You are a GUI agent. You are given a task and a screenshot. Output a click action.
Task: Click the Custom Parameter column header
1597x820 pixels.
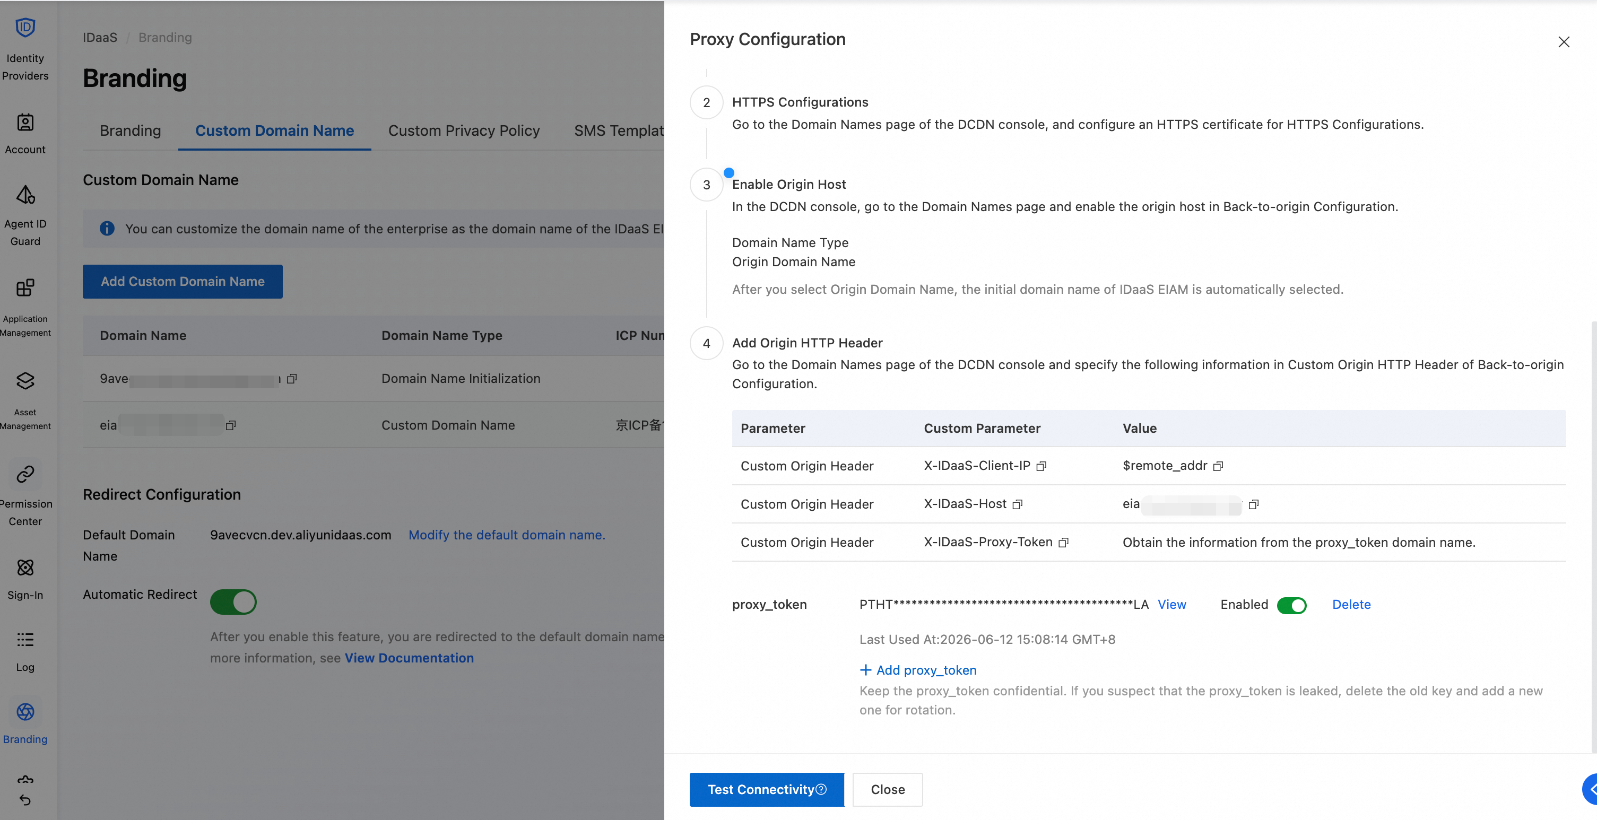[982, 428]
